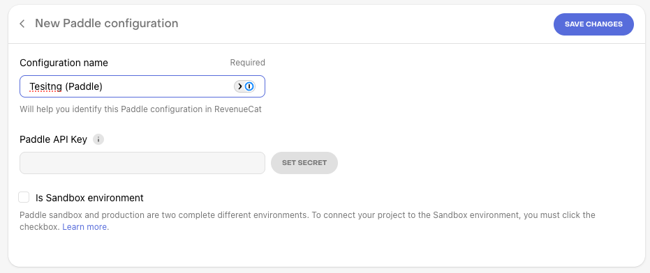Image resolution: width=650 pixels, height=273 pixels.
Task: Click the "Paddle API Key" label text
Action: [54, 139]
